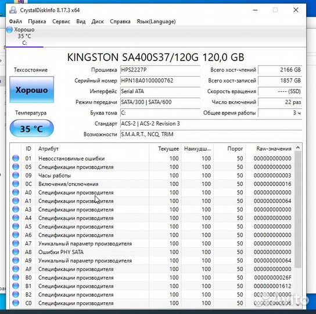Viewport: 316px width, 314px height.
Task: Open the Правка menu
Action: click(x=37, y=22)
